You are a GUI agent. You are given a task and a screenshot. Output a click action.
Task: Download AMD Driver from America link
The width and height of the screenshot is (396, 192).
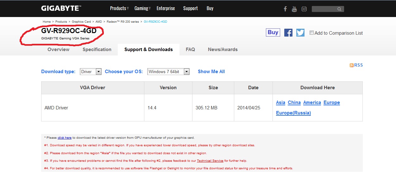312,102
